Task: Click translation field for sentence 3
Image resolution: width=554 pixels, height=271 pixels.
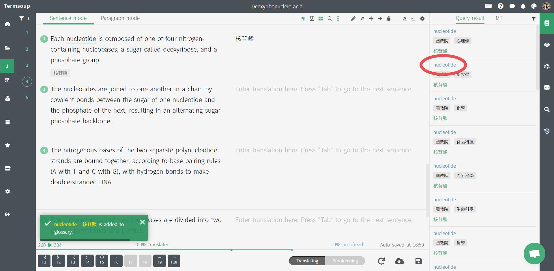Action: (x=324, y=89)
